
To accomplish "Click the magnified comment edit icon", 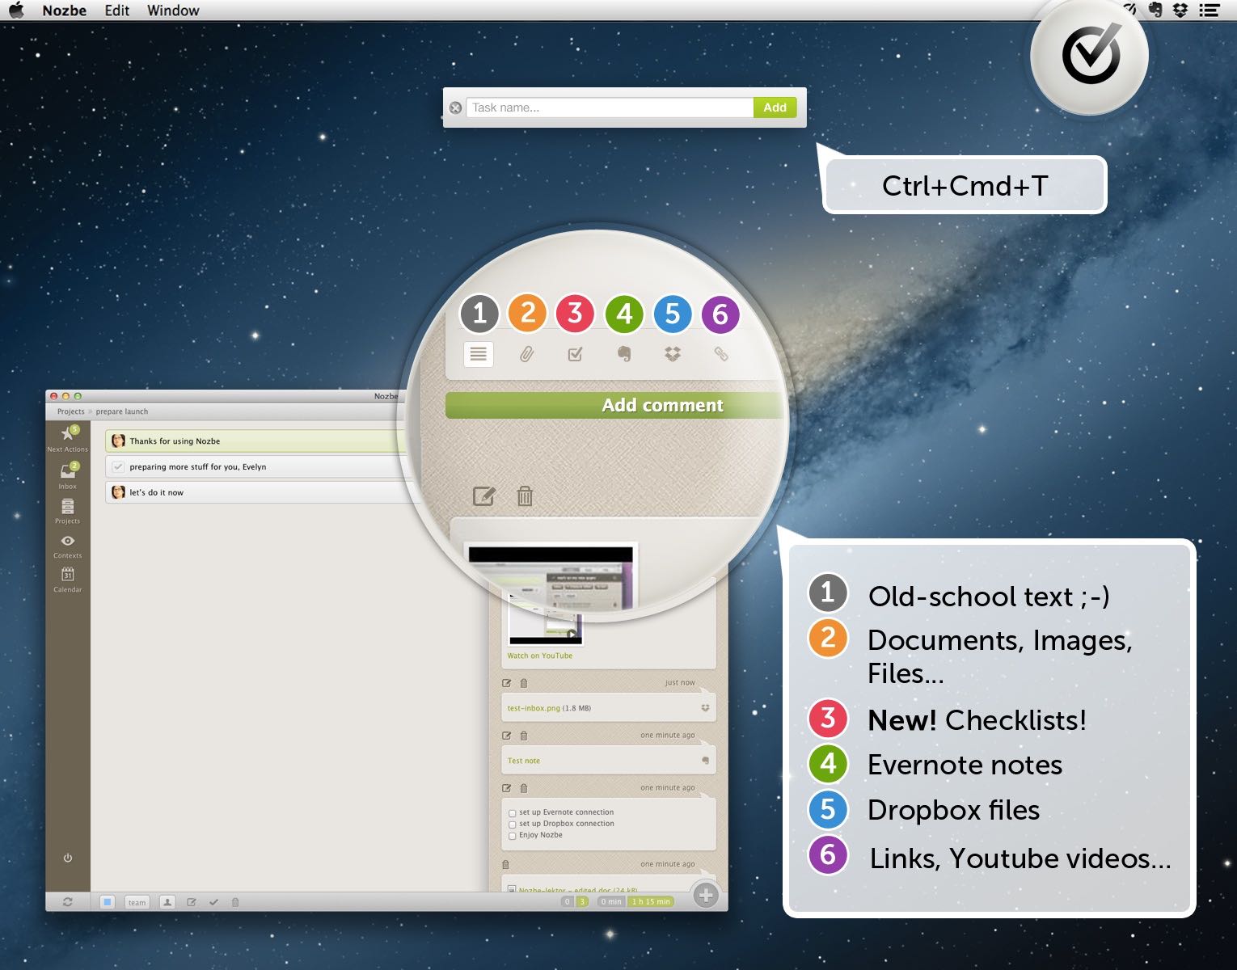I will coord(483,496).
